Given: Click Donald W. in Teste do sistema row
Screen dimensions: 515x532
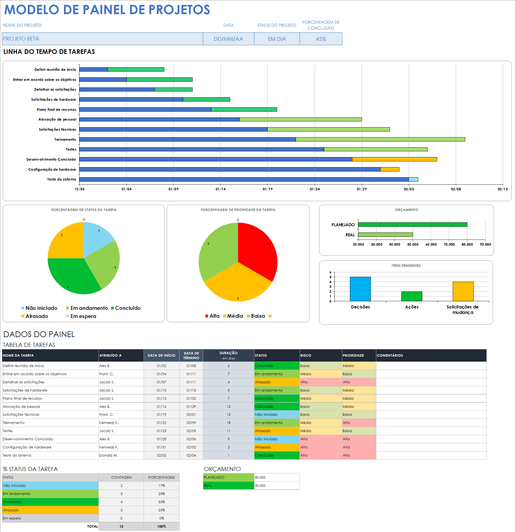Looking at the screenshot, I should (x=121, y=455).
